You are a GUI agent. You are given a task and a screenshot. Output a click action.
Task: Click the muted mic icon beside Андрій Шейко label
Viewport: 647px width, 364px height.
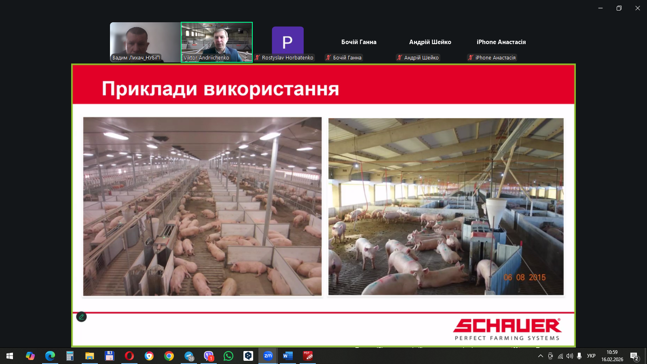click(x=400, y=57)
